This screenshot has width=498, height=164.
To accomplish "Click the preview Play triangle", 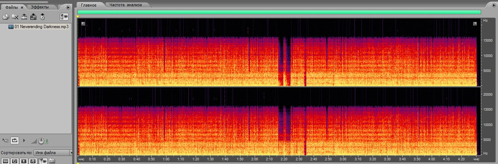I will (24, 140).
